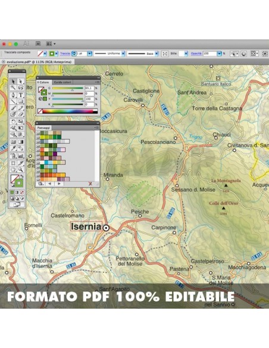Select the Shape Builder tool

pos(13,135)
